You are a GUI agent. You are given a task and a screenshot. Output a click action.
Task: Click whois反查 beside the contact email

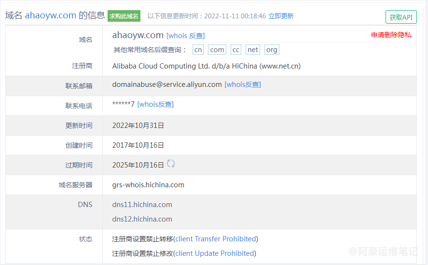[242, 84]
